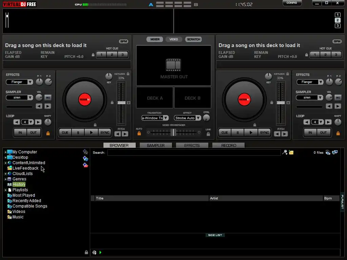Nudge left deck pitch down arrow

coord(118,134)
